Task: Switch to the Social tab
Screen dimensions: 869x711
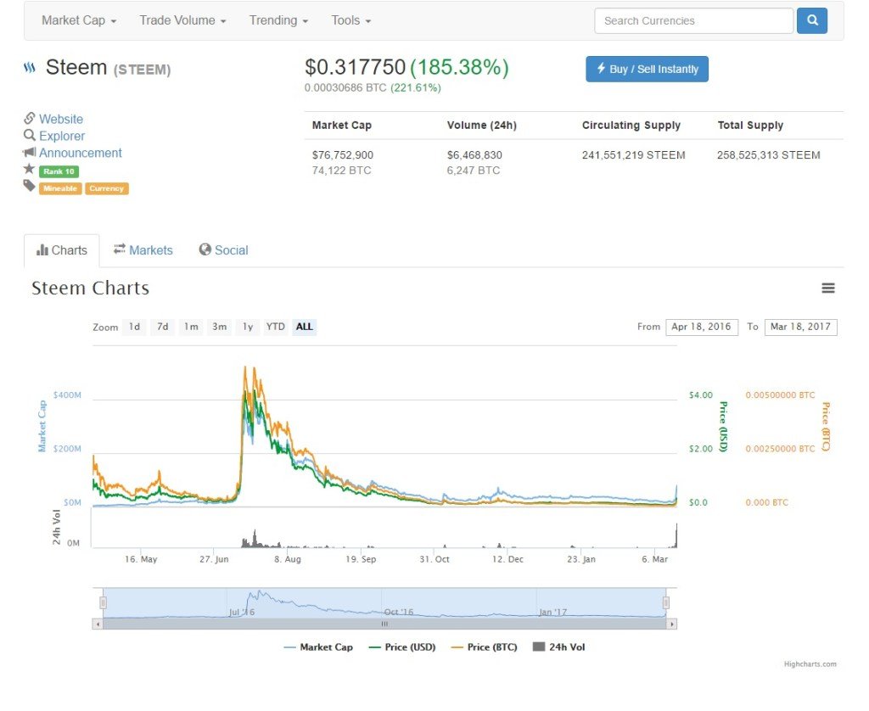Action: click(223, 250)
